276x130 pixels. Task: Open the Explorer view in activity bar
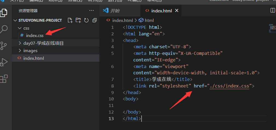pos(4,13)
